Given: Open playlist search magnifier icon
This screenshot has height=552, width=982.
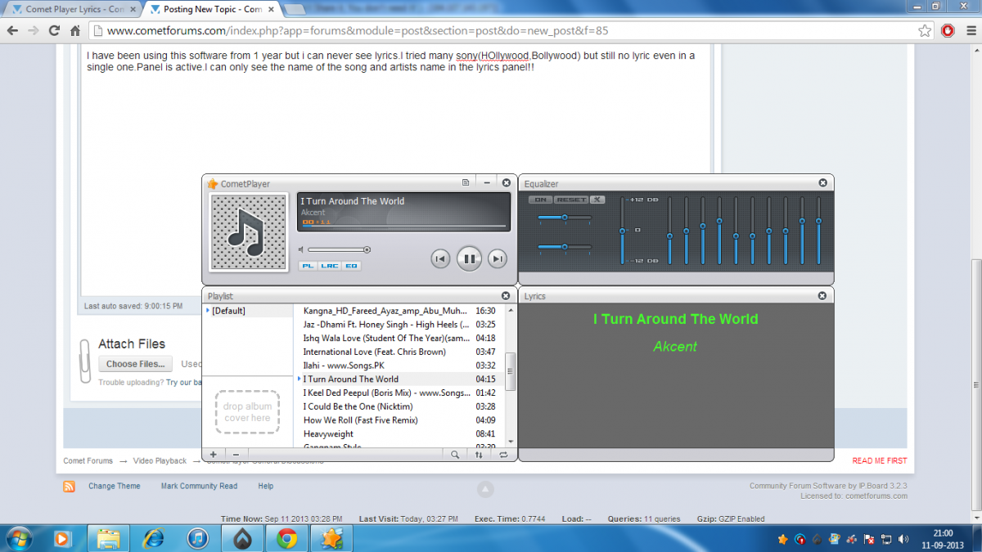Looking at the screenshot, I should point(455,455).
